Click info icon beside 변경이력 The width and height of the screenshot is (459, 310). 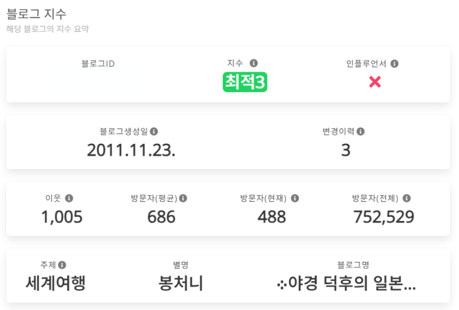pos(361,131)
